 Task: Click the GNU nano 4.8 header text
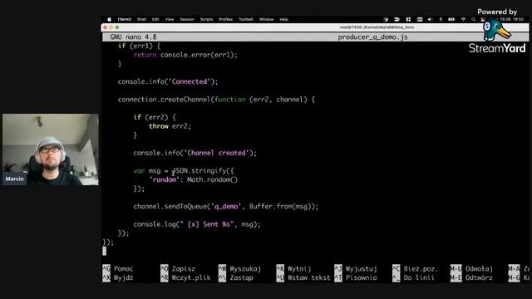coord(133,37)
